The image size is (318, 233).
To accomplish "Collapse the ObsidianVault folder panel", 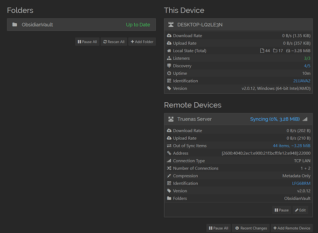I will click(81, 25).
